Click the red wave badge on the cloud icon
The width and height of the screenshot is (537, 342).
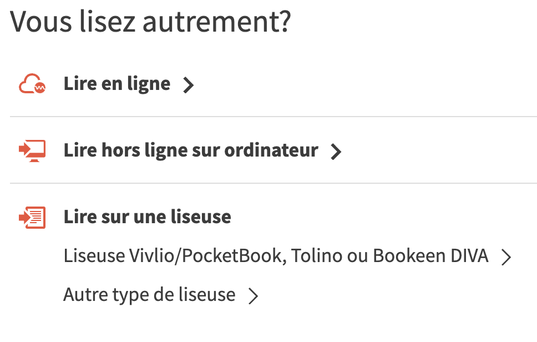[x=40, y=88]
